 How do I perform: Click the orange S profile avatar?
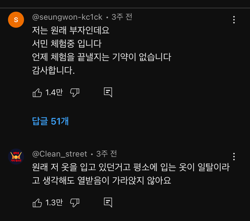(16, 20)
